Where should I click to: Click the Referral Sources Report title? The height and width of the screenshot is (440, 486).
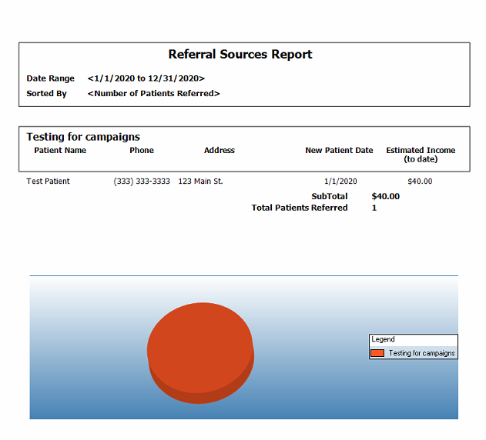tap(240, 54)
